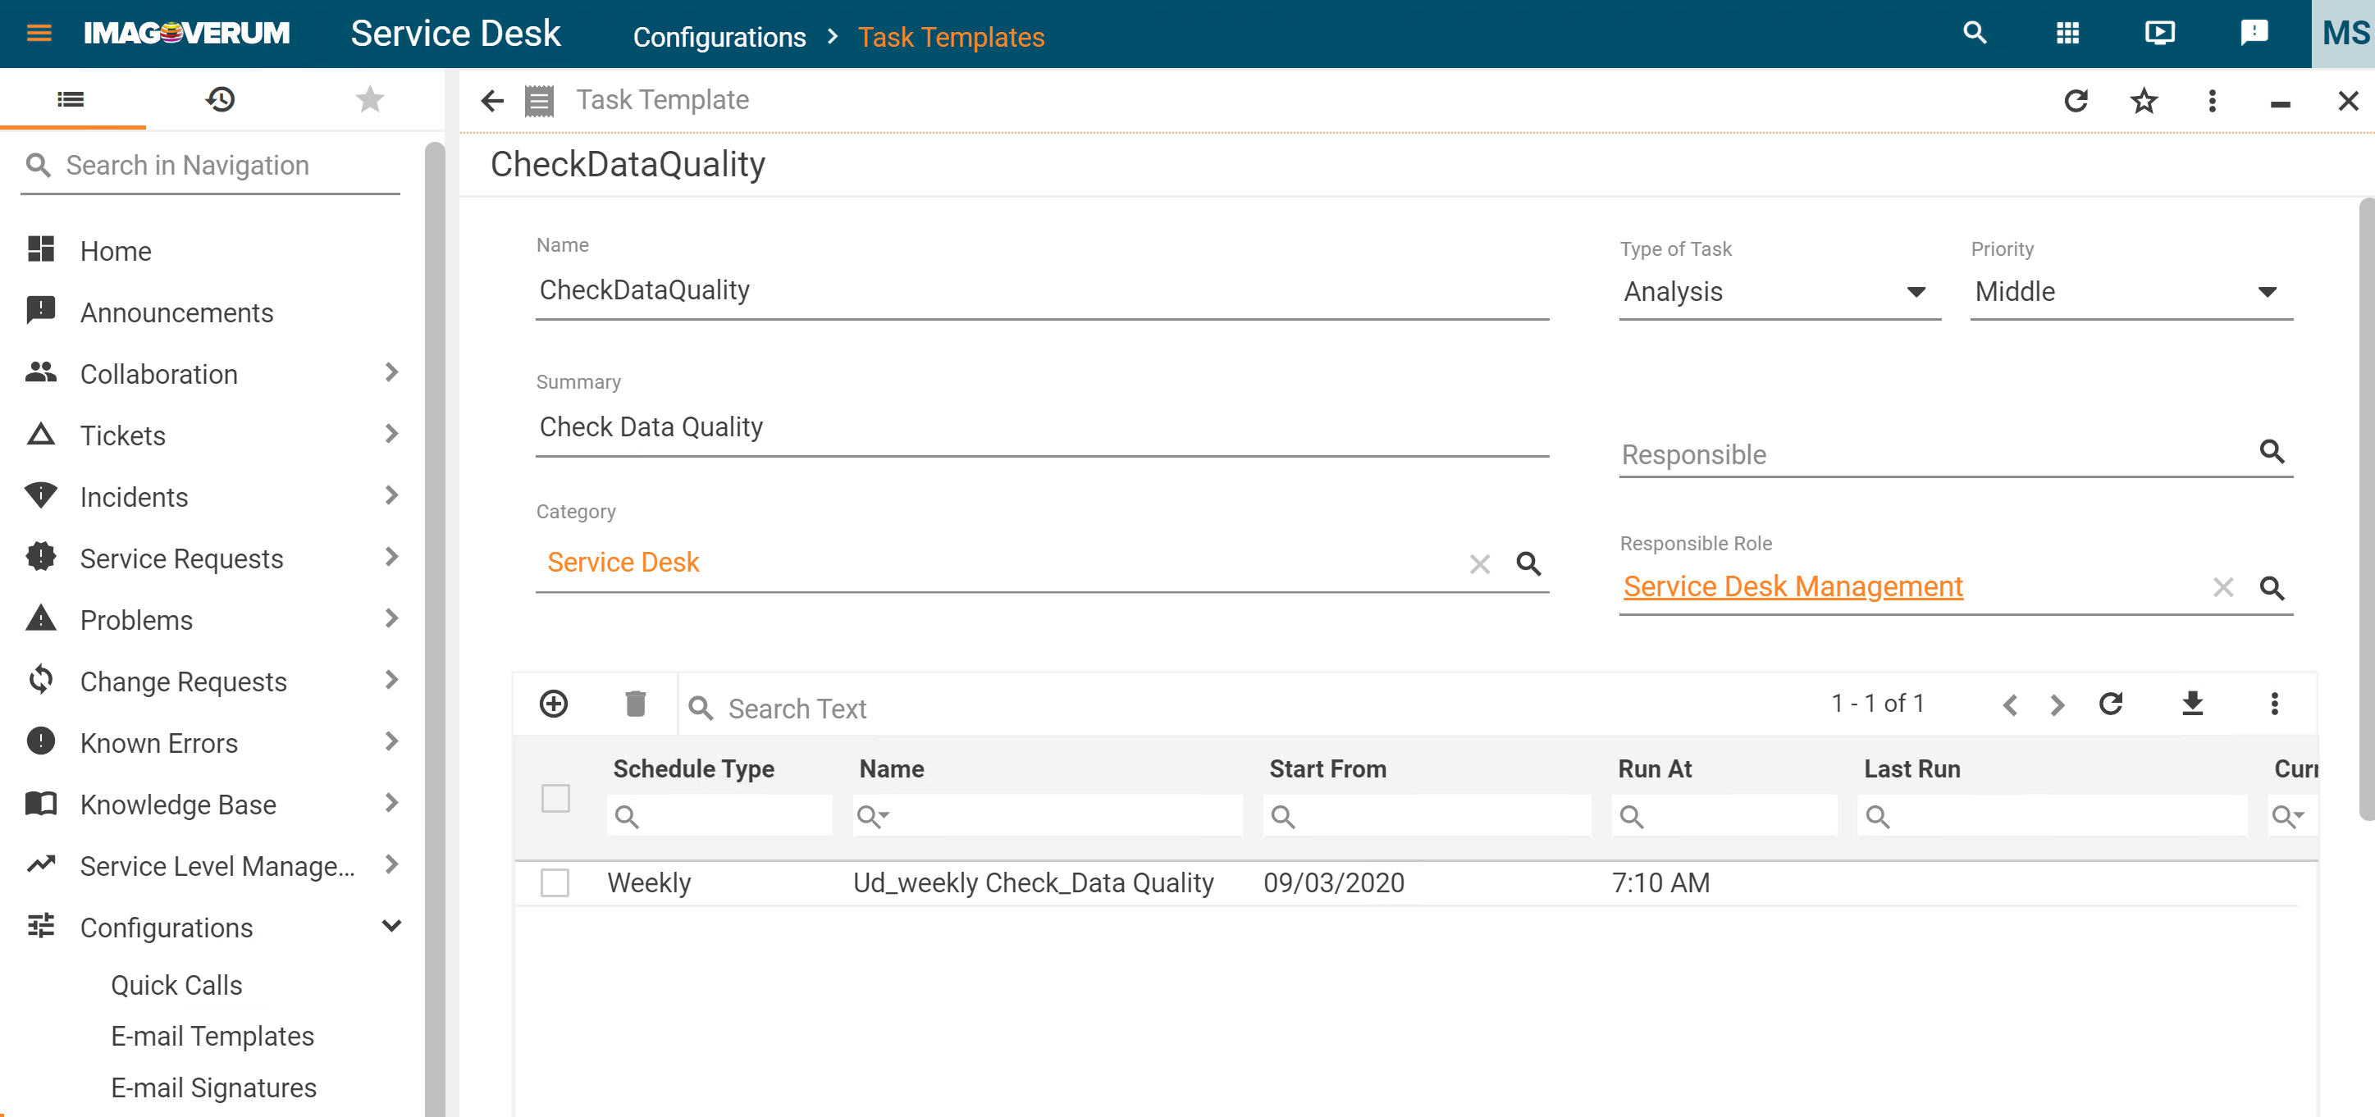Viewport: 2375px width, 1117px height.
Task: Download the schedule table data
Action: (x=2192, y=704)
